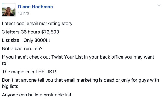This screenshot has width=164, height=100.
Task: Open the post's 10 hrs timestamp
Action: click(x=23, y=13)
